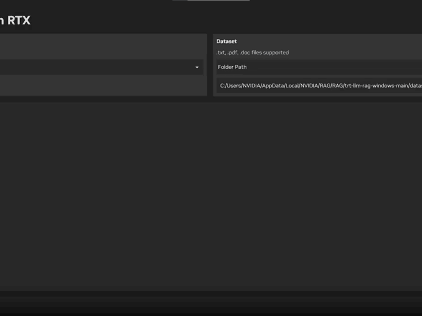Click '.txt, .pdf, .doc files supported' text
The height and width of the screenshot is (316, 422).
pyautogui.click(x=253, y=53)
